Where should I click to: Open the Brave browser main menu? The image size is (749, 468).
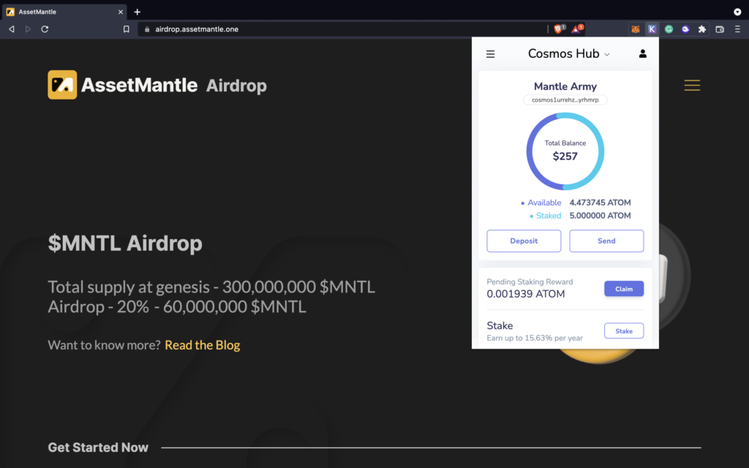coord(737,29)
